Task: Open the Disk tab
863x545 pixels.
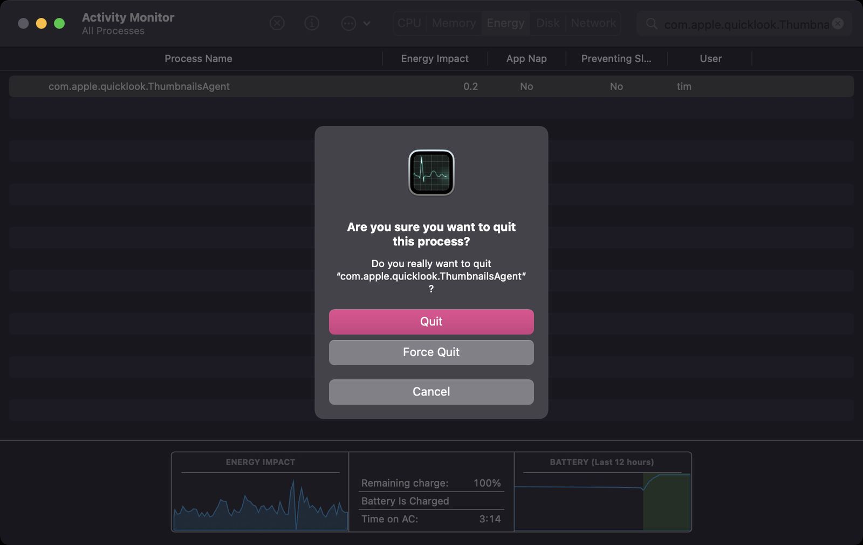Action: click(547, 23)
